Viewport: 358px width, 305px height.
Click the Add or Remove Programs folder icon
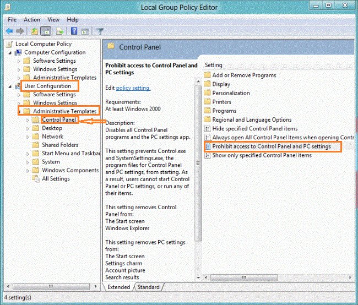[x=207, y=75]
